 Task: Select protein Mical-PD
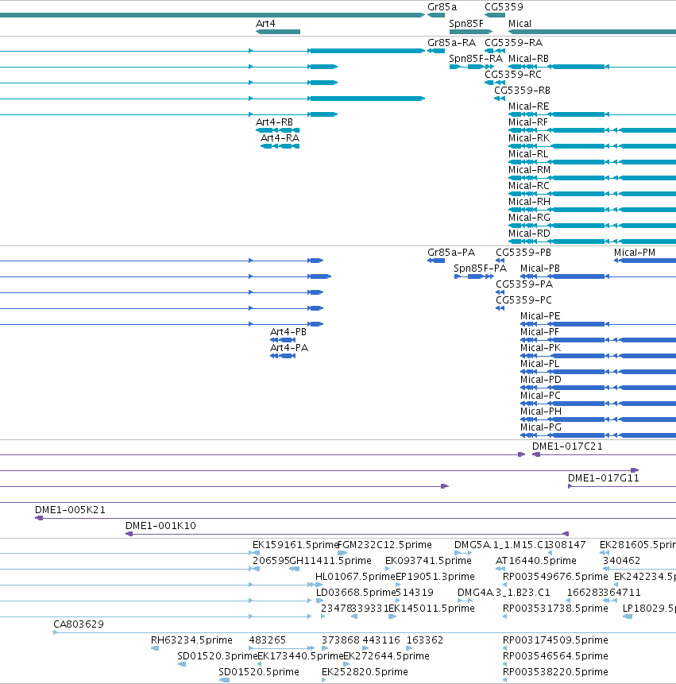coord(541,380)
